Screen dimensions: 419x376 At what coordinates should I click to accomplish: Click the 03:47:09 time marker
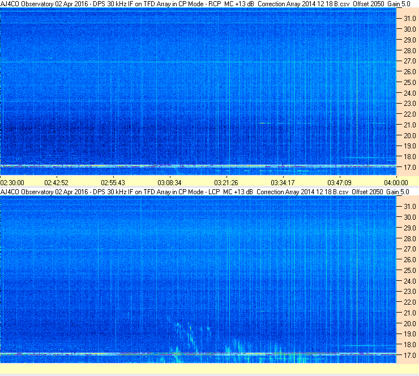click(339, 183)
